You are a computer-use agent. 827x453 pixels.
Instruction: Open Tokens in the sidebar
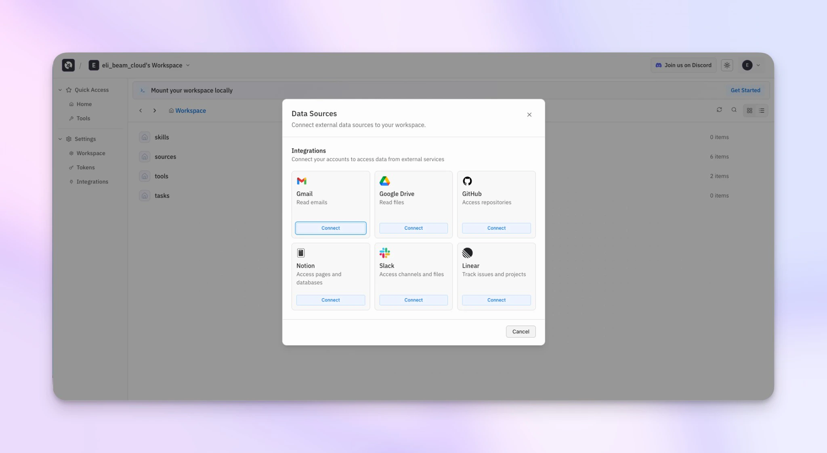point(86,168)
